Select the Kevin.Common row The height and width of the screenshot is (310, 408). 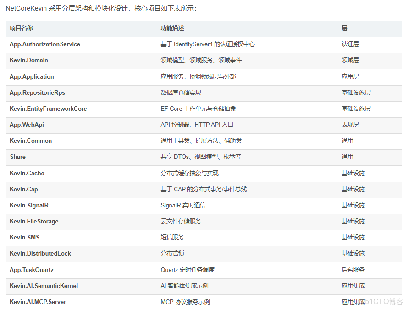click(x=31, y=141)
